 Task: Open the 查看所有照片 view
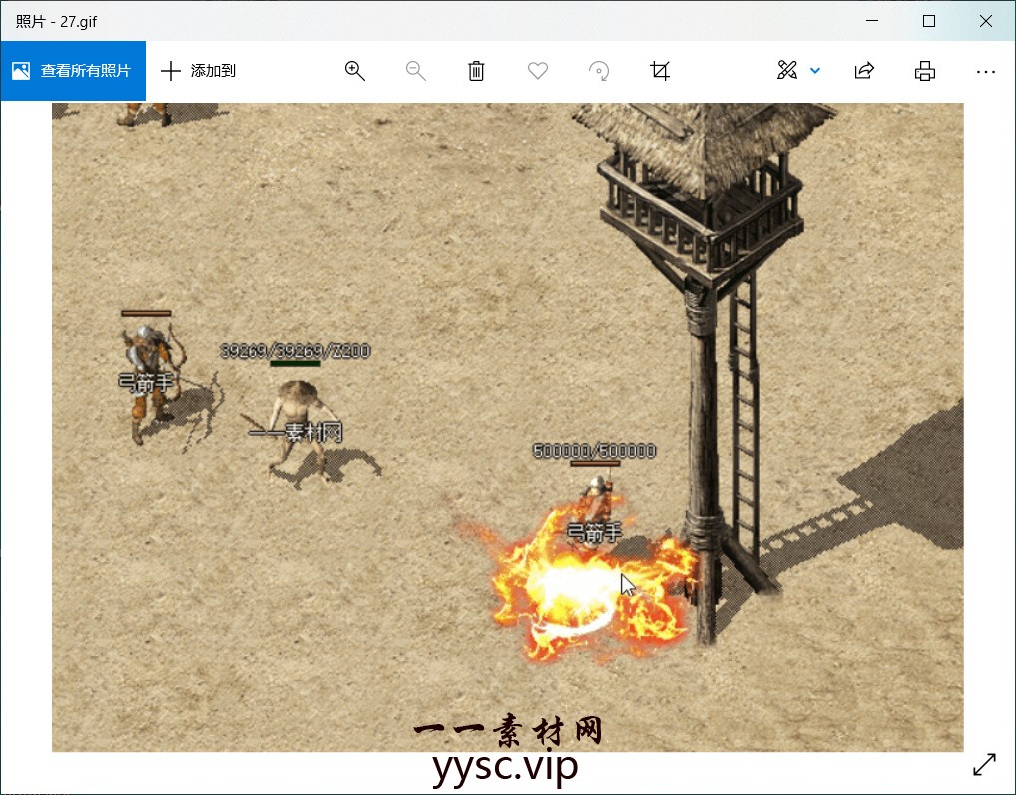pos(73,71)
